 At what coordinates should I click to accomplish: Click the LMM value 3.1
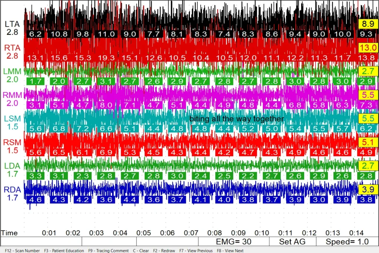tap(106, 81)
